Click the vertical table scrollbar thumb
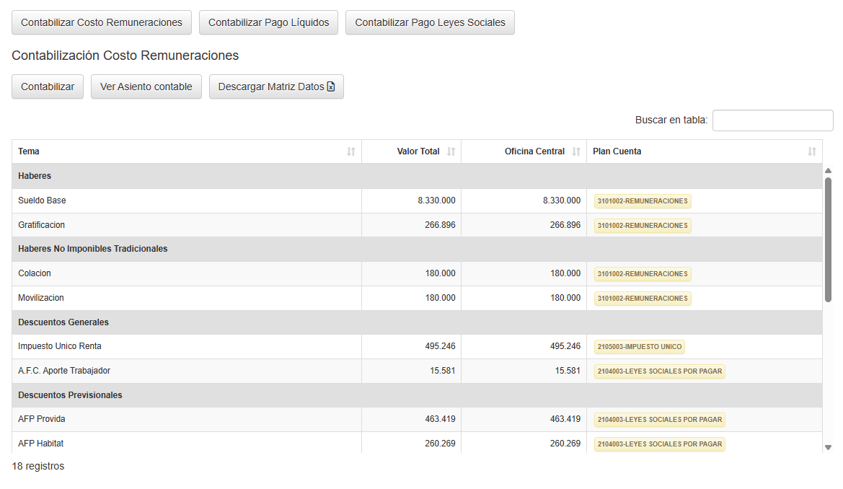 coord(829,238)
